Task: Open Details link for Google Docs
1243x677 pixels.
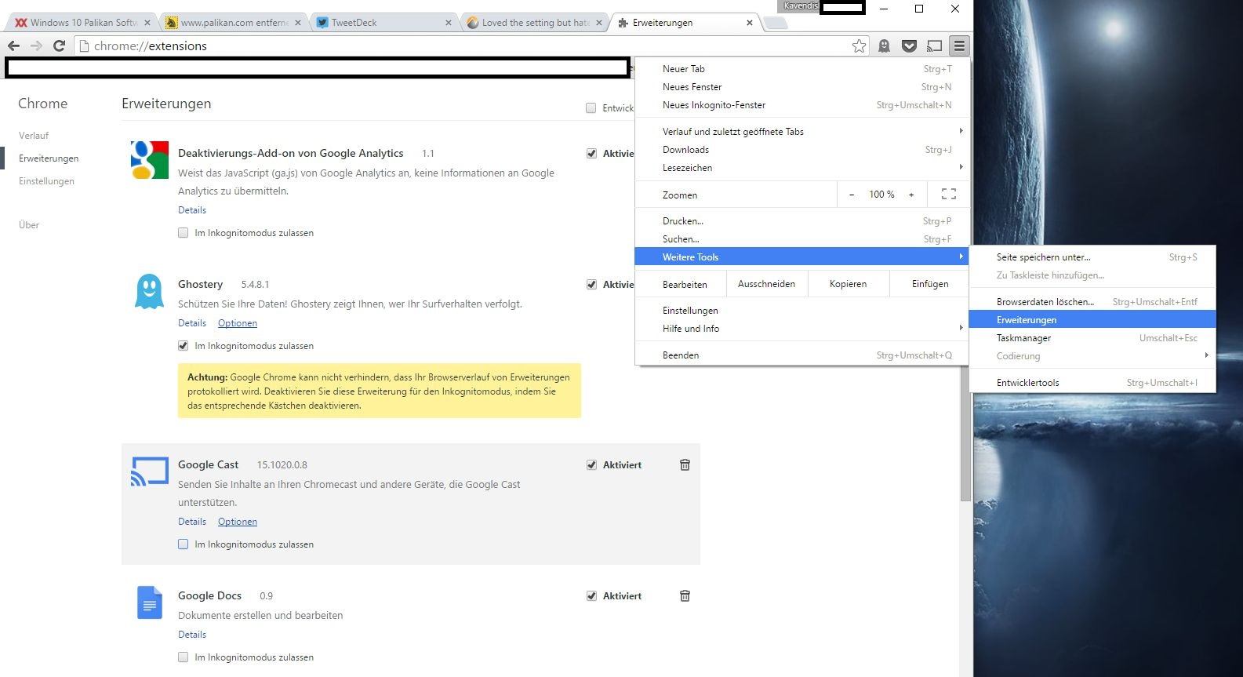Action: click(x=192, y=635)
